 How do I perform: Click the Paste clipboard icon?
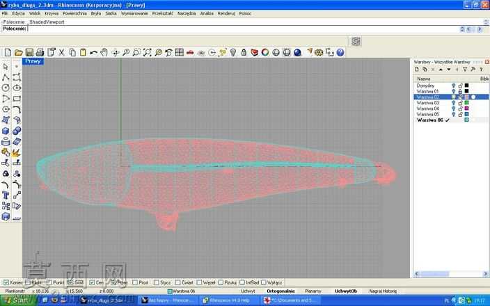(x=83, y=52)
